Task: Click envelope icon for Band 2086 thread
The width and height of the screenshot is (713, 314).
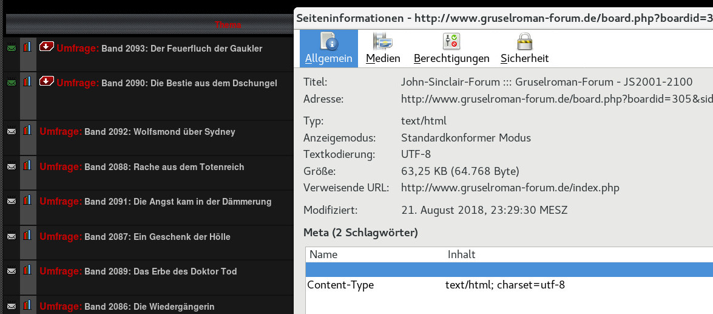Action: click(x=12, y=306)
